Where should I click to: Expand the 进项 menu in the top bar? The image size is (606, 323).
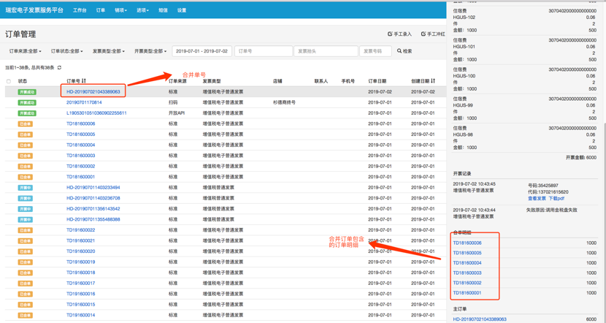[x=142, y=10]
